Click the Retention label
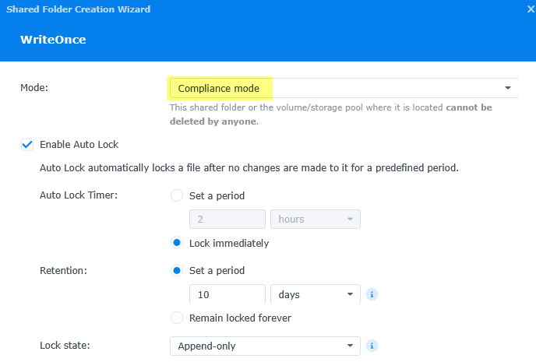The width and height of the screenshot is (536, 362). tap(62, 271)
